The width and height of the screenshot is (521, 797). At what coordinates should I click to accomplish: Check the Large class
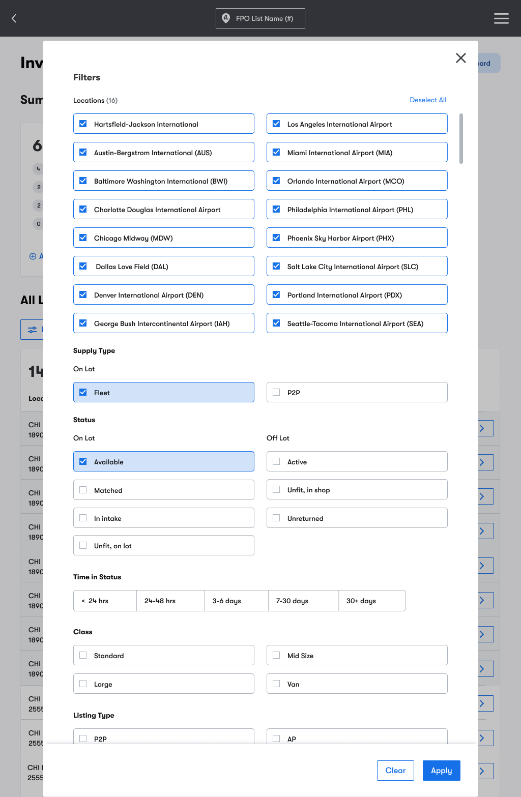[x=164, y=684]
